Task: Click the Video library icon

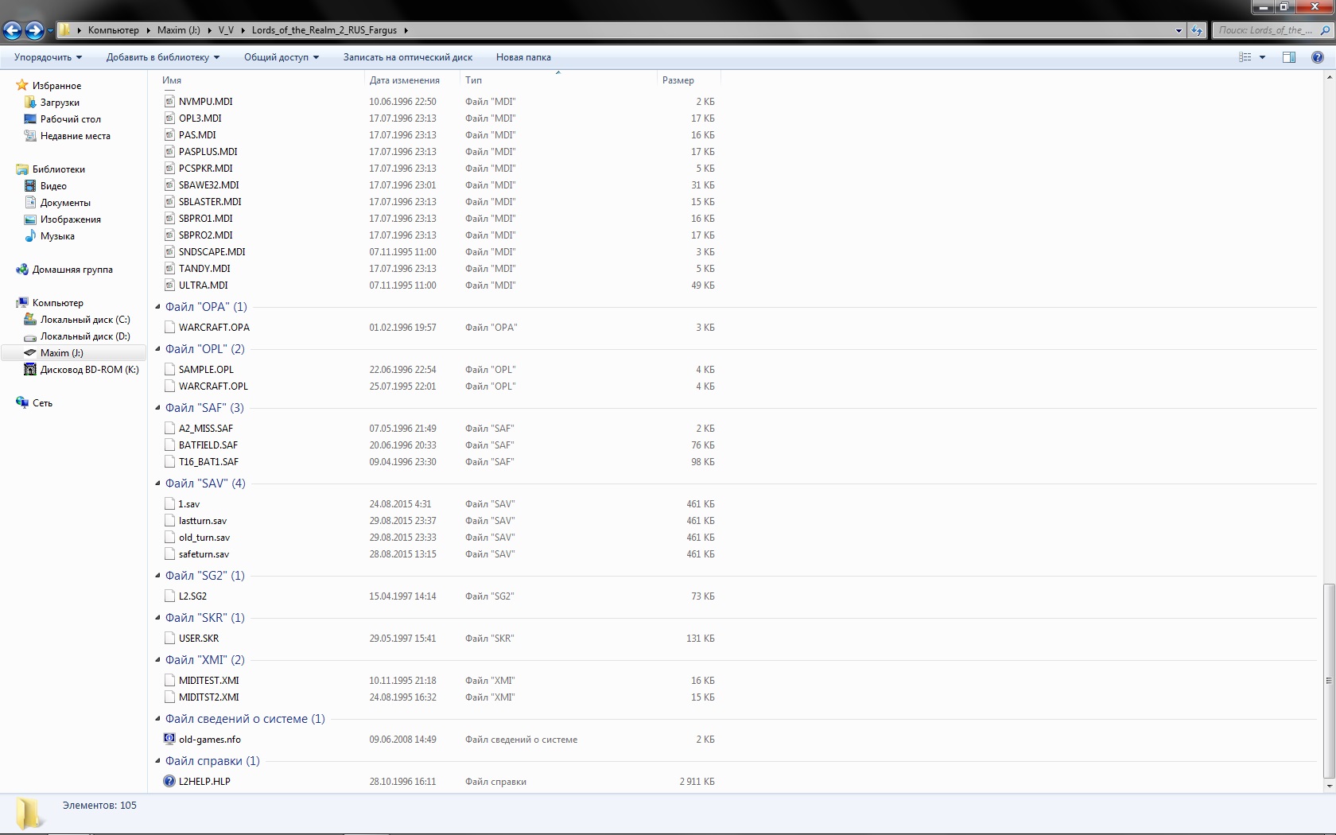Action: pos(30,185)
